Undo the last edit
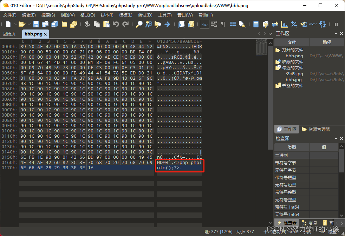 (x=116, y=24)
